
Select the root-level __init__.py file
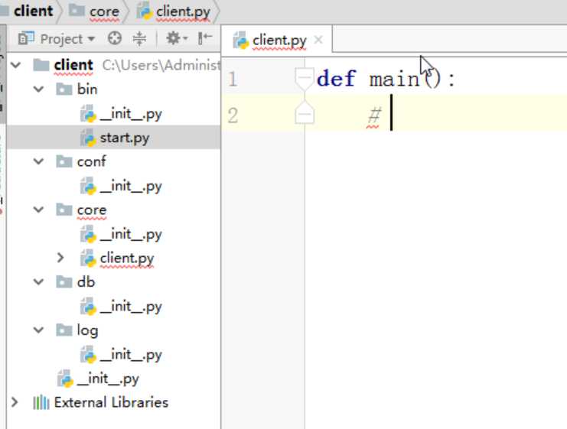click(x=108, y=379)
